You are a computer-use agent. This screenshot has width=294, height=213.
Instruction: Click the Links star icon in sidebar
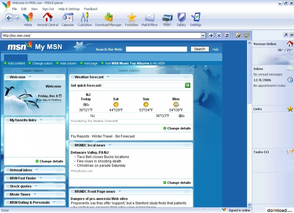pyautogui.click(x=290, y=109)
